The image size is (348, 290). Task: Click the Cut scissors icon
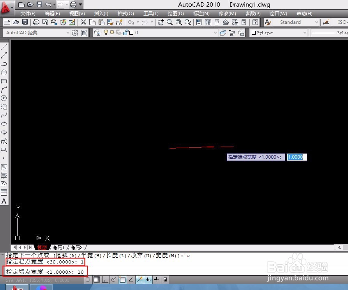coord(83,22)
